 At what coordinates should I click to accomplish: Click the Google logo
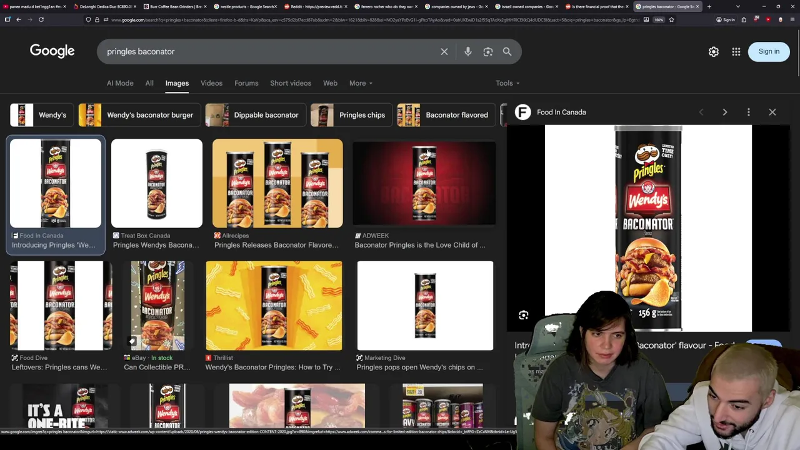(x=52, y=51)
